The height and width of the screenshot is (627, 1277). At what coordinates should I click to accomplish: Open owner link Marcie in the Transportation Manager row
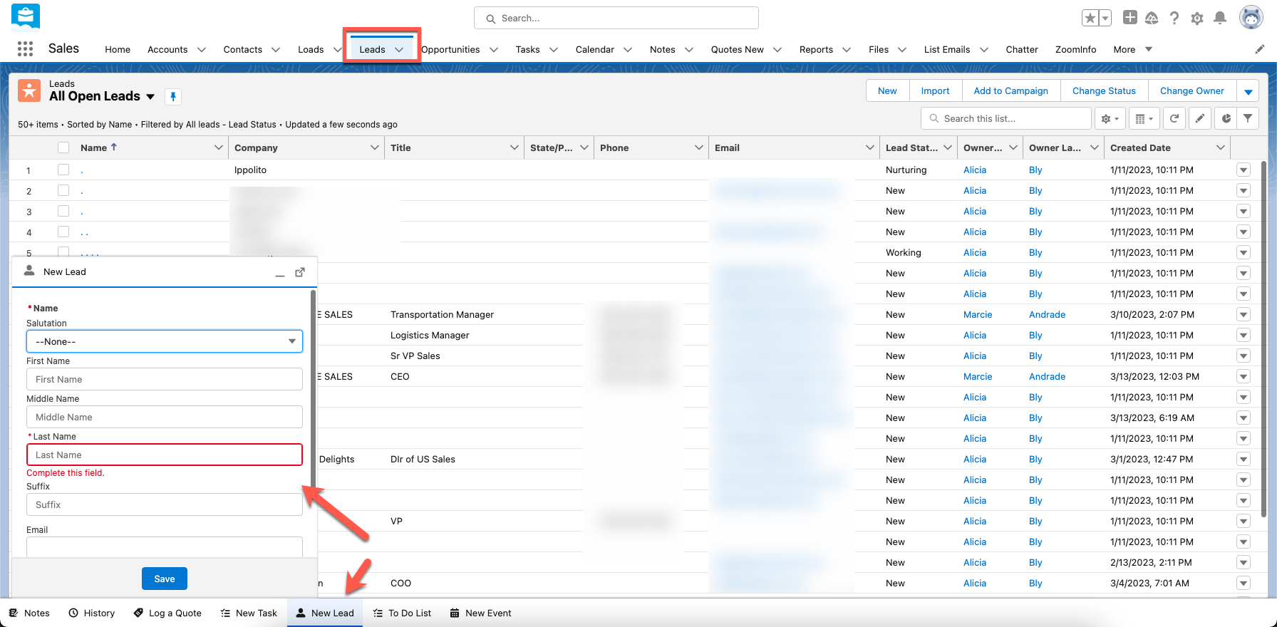point(978,314)
